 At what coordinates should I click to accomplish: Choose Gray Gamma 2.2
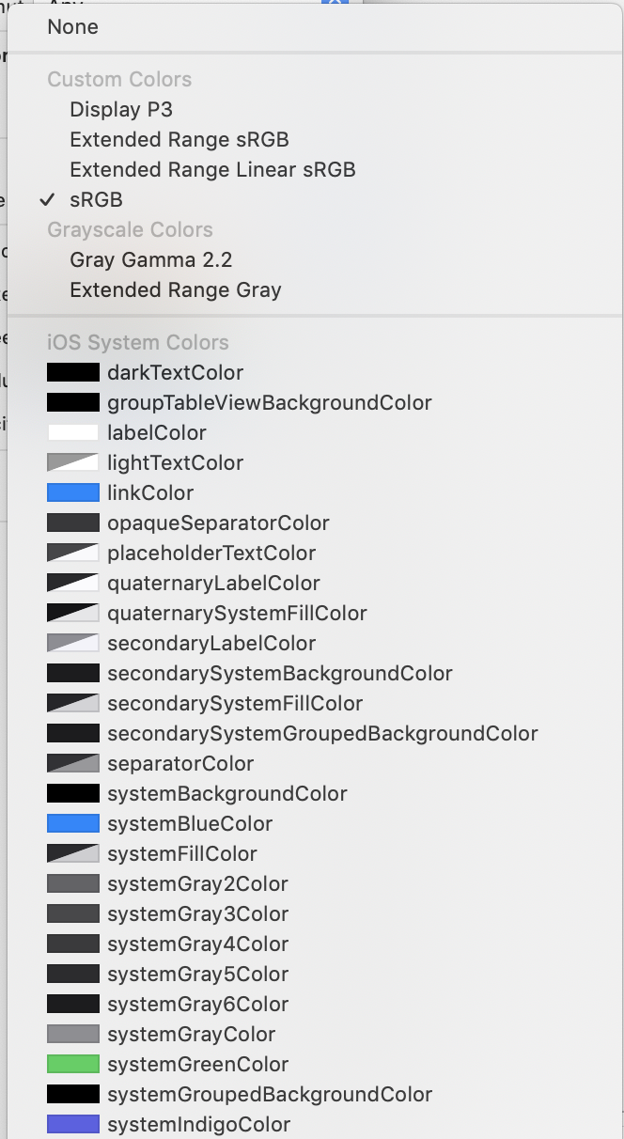point(150,260)
